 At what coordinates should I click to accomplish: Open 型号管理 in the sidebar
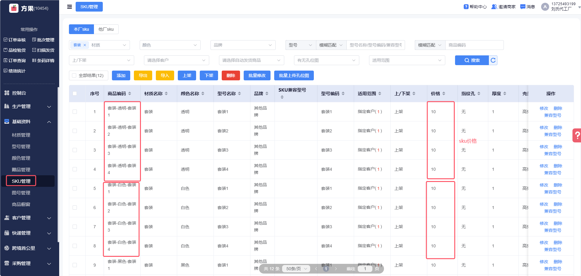[x=21, y=147]
